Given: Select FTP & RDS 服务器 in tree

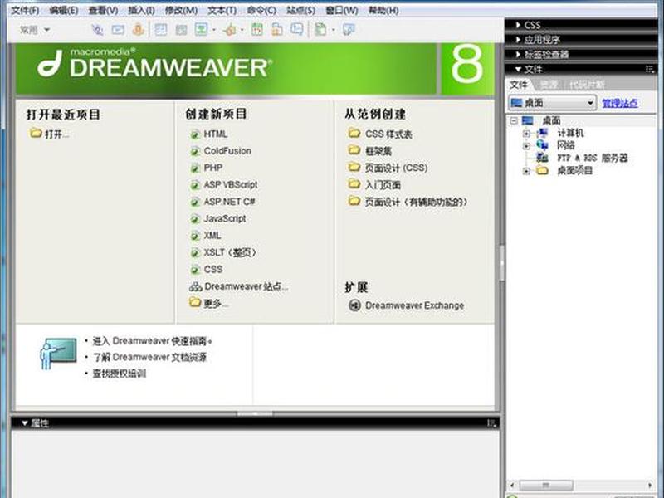Looking at the screenshot, I should tap(592, 158).
